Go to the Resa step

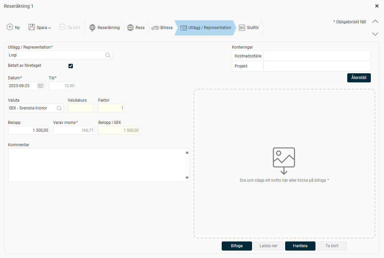point(136,28)
